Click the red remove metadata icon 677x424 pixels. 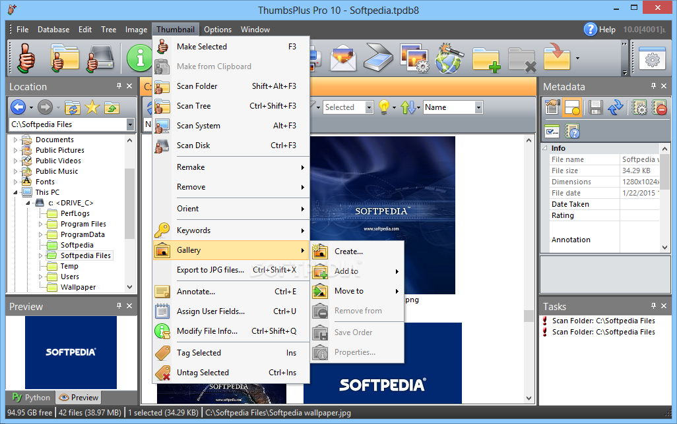(x=659, y=107)
